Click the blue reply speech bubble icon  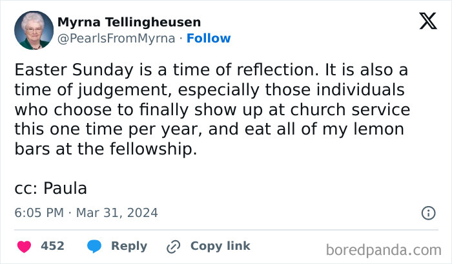95,246
